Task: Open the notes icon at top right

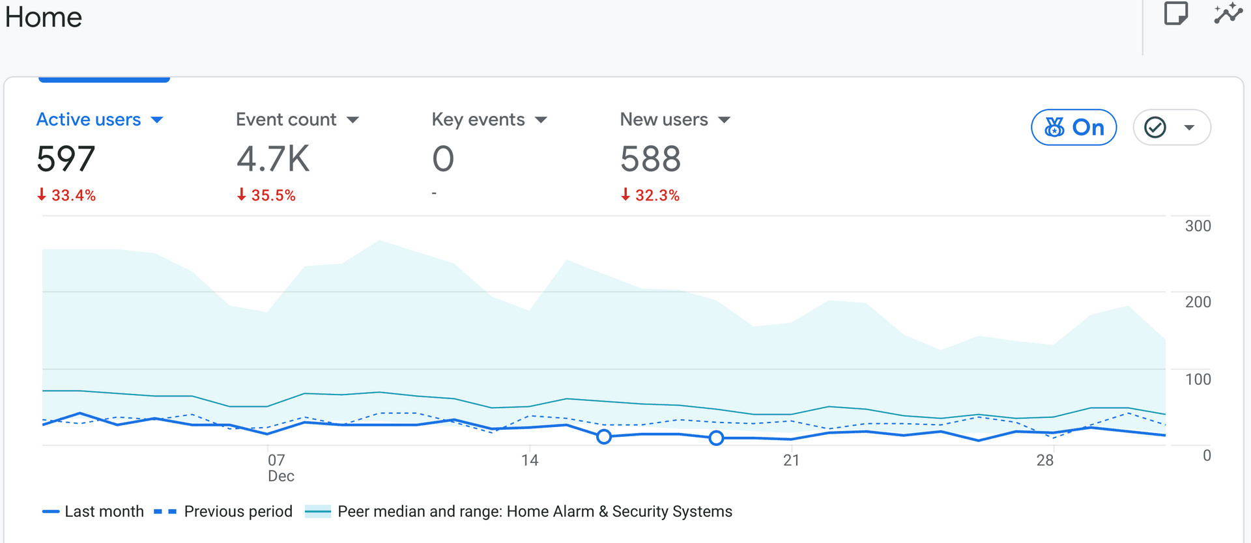Action: coord(1175,14)
